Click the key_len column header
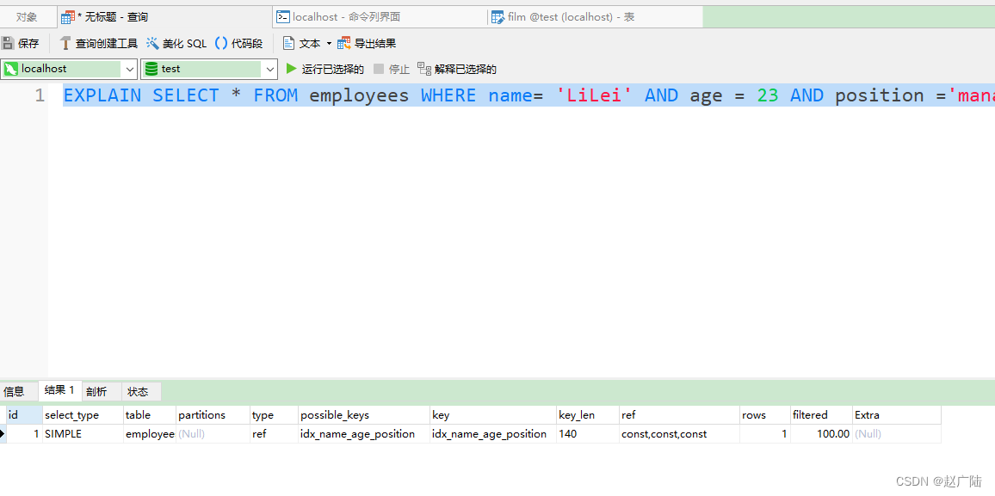This screenshot has width=995, height=496. 588,415
